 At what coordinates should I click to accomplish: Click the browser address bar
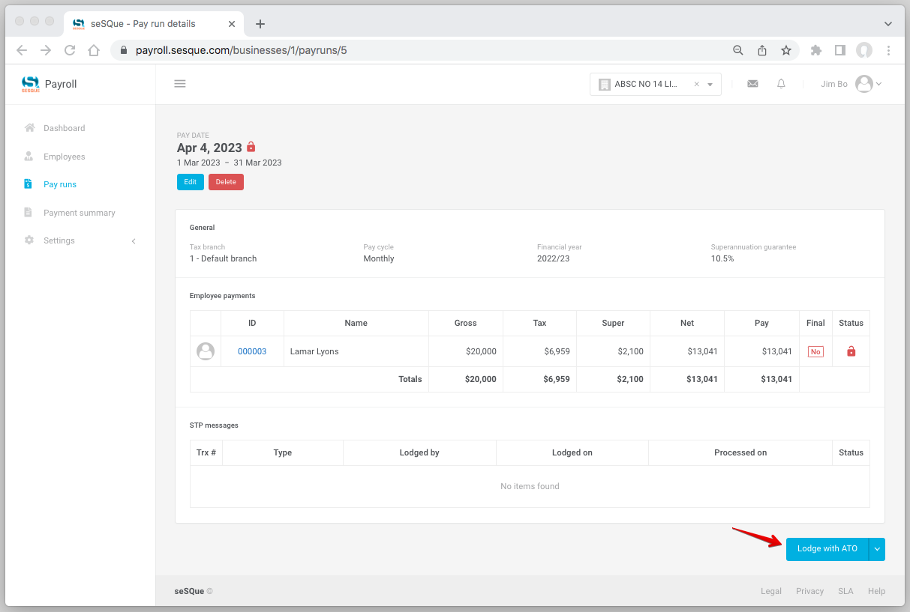(x=420, y=50)
